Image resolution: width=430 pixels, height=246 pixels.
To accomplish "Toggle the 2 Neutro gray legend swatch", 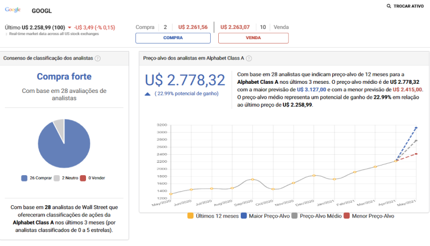I will (56, 178).
